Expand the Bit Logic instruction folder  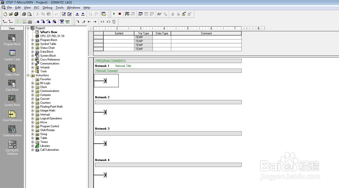33,83
